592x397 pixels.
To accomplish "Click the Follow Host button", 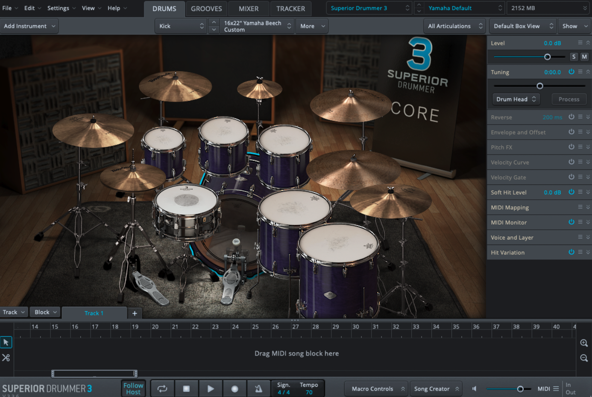I will tap(133, 388).
